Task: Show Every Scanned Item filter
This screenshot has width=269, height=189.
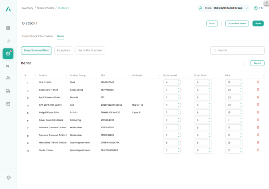Action: point(37,50)
